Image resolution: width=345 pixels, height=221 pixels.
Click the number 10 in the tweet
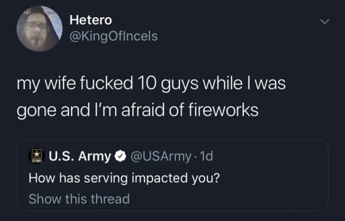pyautogui.click(x=147, y=84)
